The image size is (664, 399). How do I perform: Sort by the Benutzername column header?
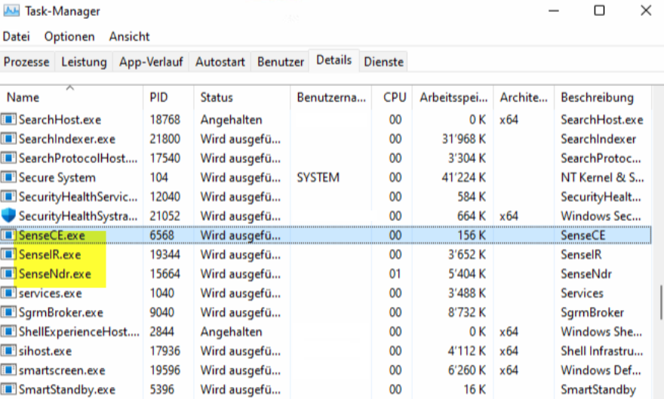pos(331,97)
